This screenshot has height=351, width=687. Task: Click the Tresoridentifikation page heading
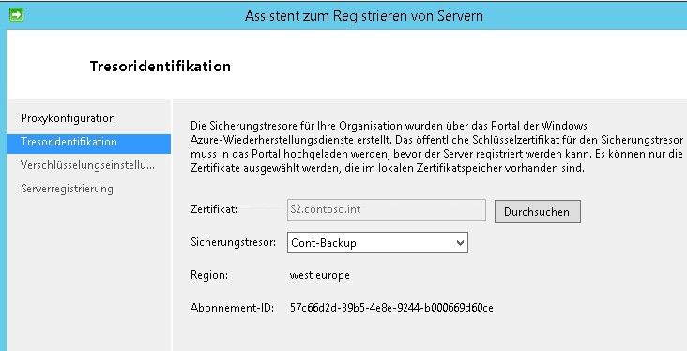pyautogui.click(x=160, y=67)
